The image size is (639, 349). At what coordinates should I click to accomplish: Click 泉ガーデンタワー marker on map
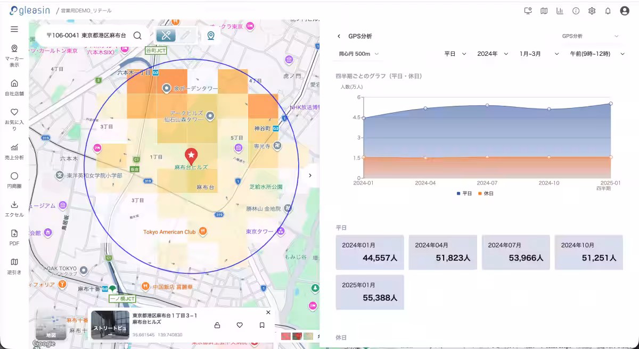tap(166, 88)
